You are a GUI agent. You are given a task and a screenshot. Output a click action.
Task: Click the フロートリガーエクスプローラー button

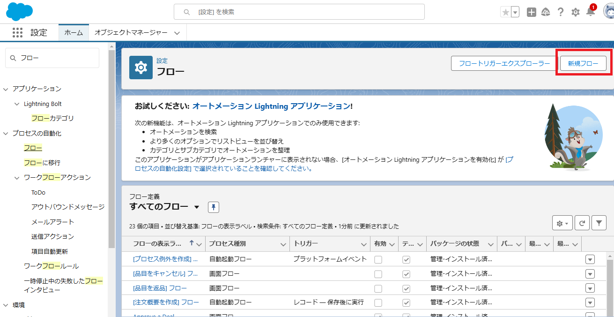(x=504, y=63)
